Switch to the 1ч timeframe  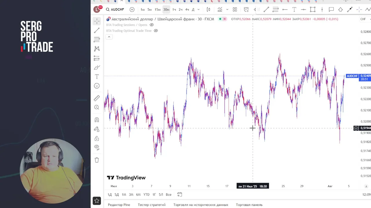[x=174, y=10]
